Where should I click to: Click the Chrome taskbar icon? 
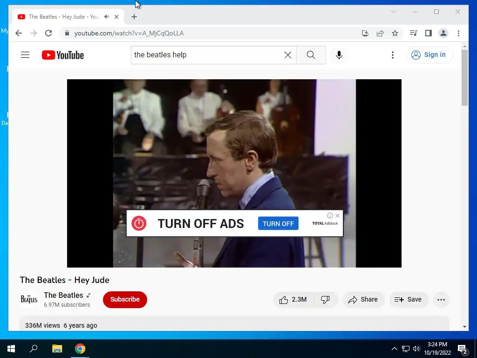click(80, 349)
